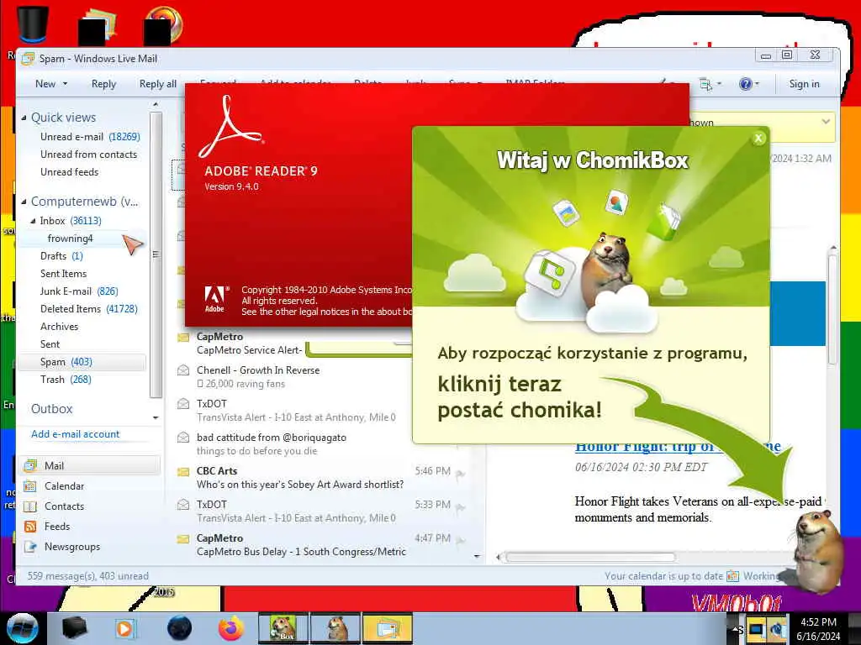The width and height of the screenshot is (861, 645).
Task: Open the Windows Start button
Action: [x=21, y=628]
